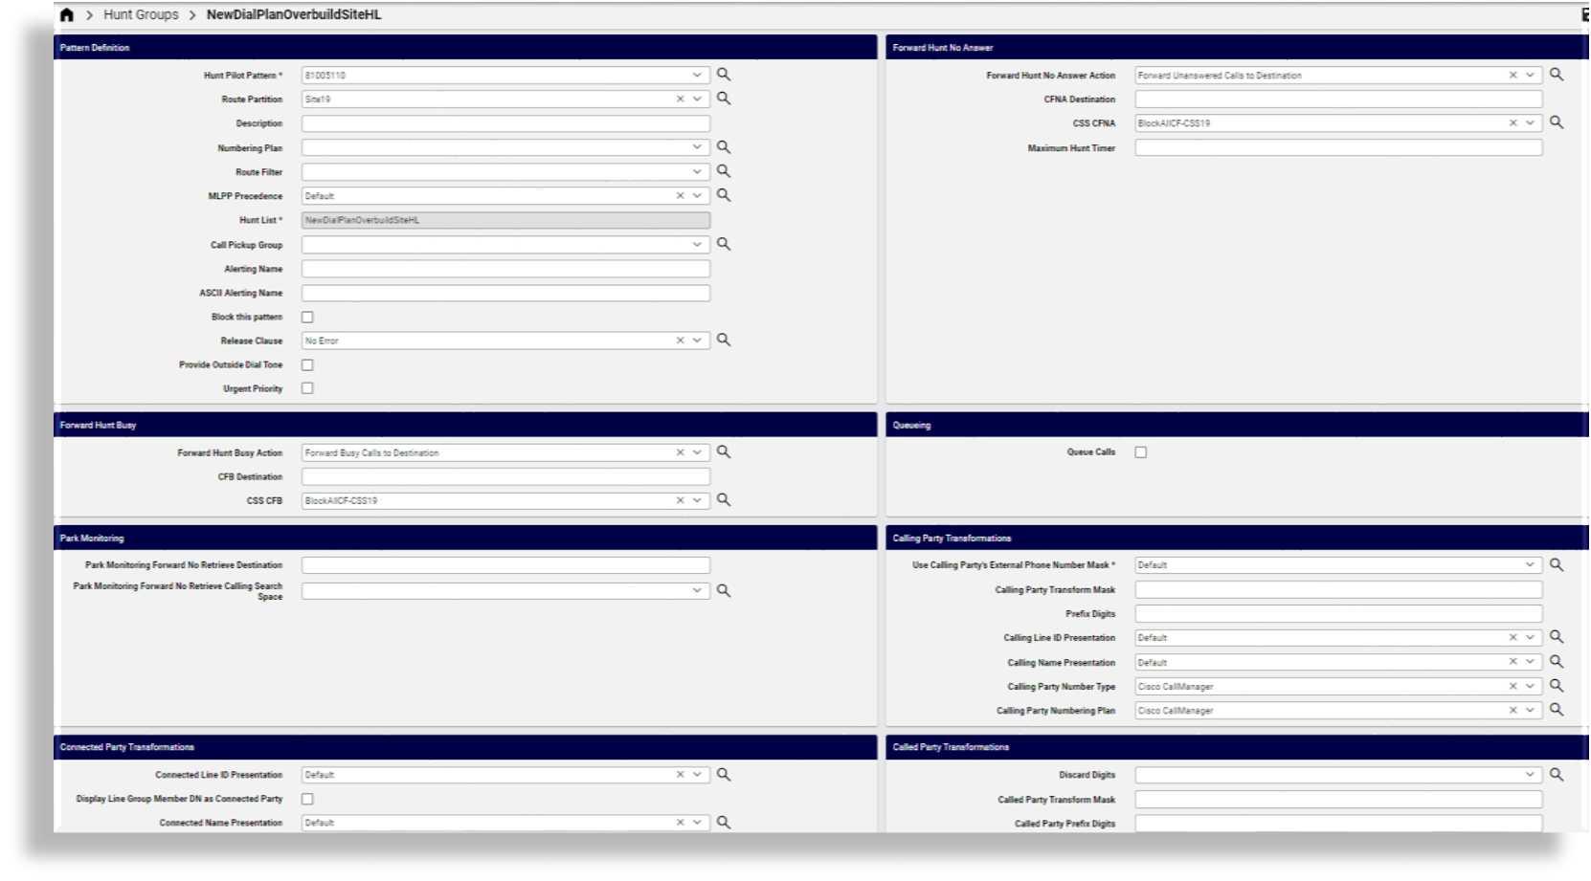This screenshot has height=881, width=1591.
Task: Open the Route Partition dropdown
Action: tap(697, 99)
